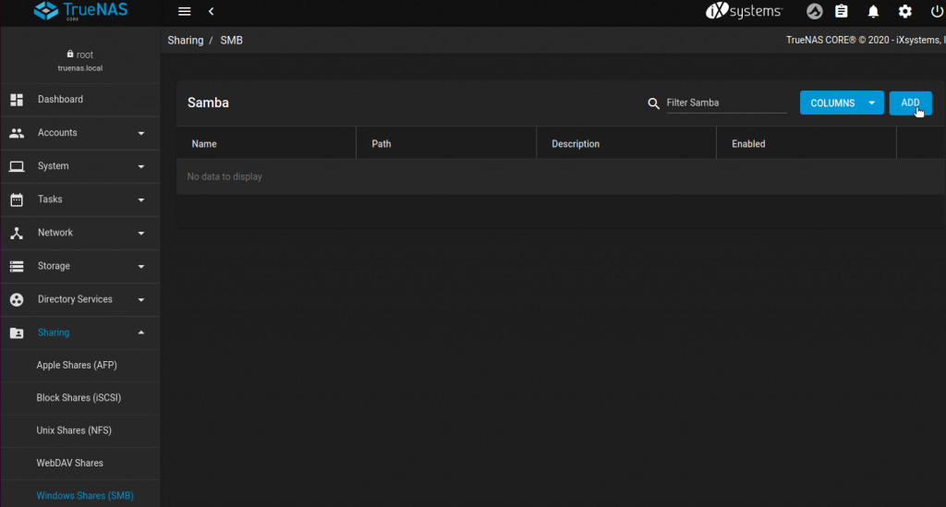Collapse the Sharing menu arrow
This screenshot has width=946, height=507.
click(x=141, y=332)
